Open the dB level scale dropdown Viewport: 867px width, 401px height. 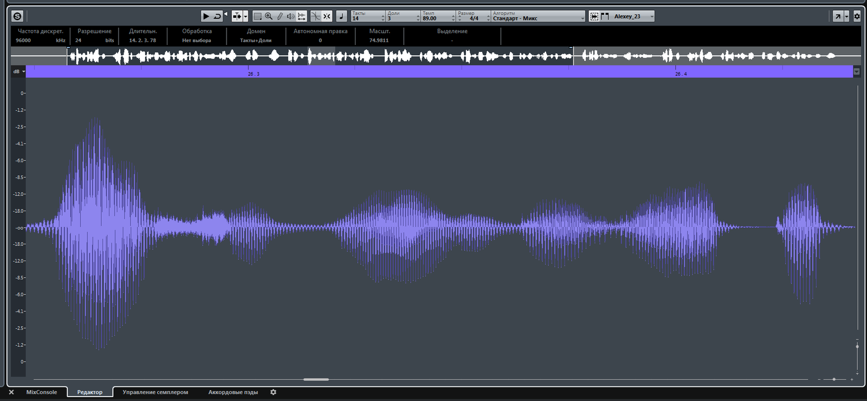coord(19,71)
